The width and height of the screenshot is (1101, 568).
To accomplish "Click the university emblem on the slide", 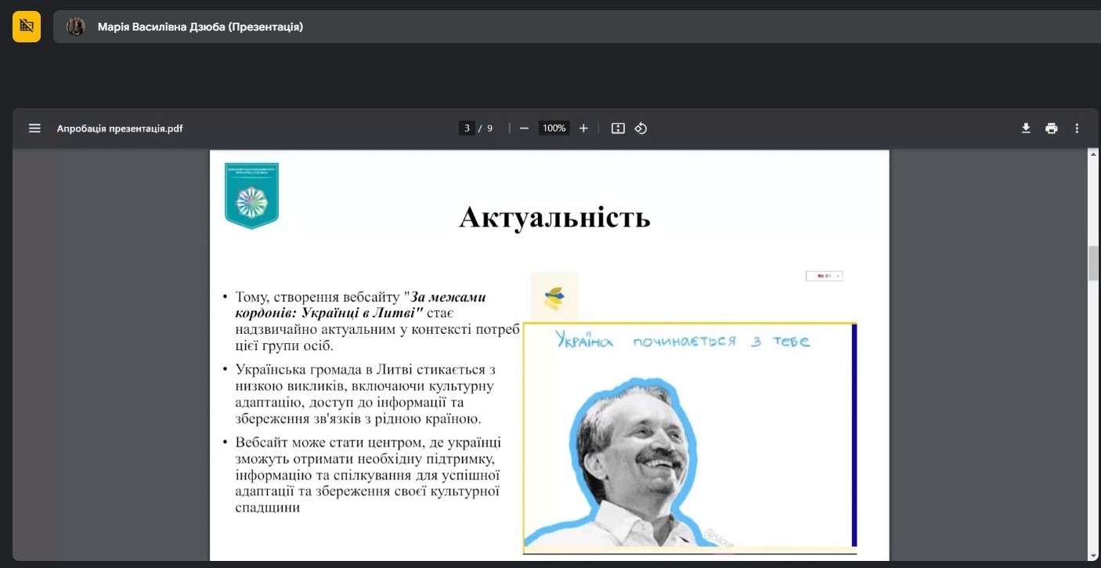I will point(251,196).
